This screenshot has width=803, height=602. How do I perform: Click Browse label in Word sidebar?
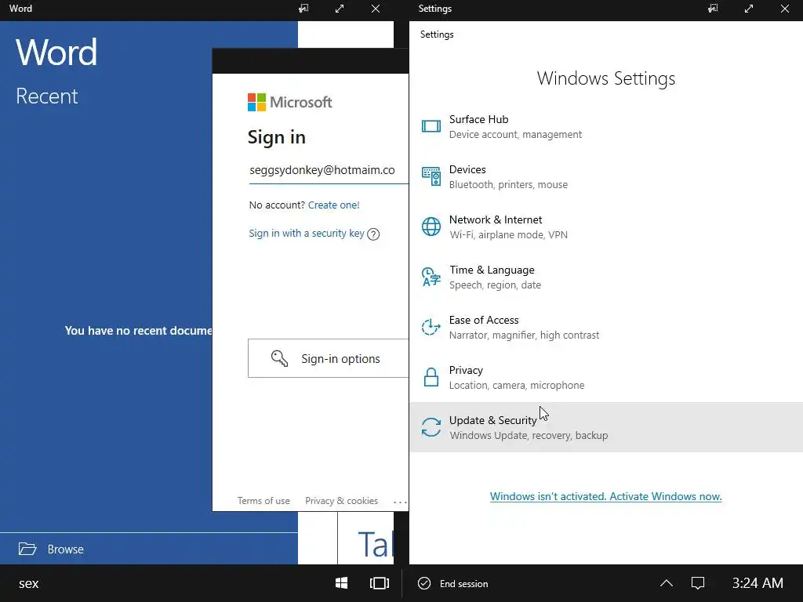66,549
